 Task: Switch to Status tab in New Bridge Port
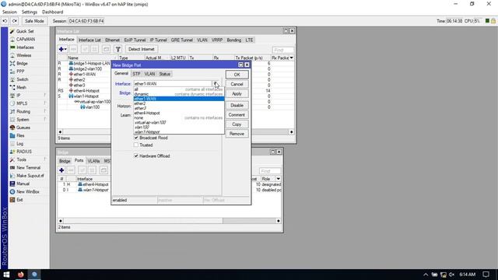(164, 74)
